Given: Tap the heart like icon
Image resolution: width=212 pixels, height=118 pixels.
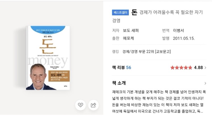Looking at the screenshot, I should 80,105.
